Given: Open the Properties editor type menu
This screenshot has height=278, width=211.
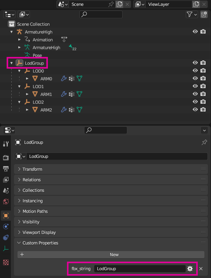Looking at the screenshot, I should [x=9, y=131].
